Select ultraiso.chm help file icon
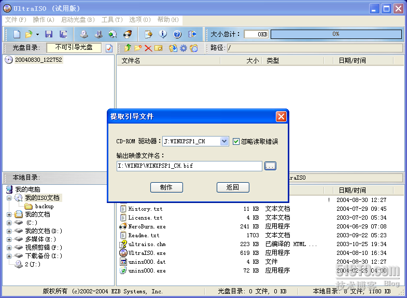This screenshot has height=298, width=407. click(x=123, y=244)
